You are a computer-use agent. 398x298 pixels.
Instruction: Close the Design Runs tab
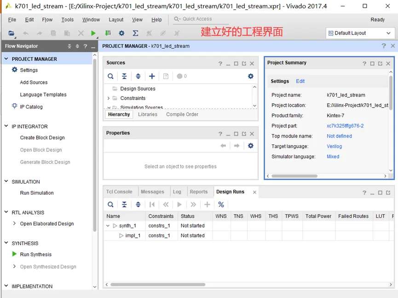(x=254, y=192)
